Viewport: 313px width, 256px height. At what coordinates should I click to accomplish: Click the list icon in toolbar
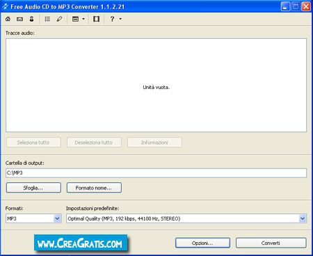coord(47,19)
